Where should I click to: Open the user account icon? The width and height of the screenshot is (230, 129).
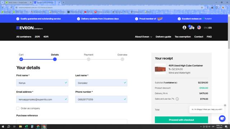(x=184, y=28)
